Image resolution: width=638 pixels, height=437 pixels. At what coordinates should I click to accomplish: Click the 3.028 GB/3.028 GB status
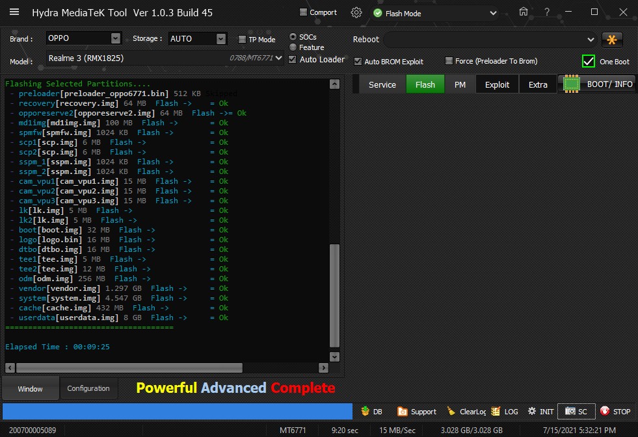click(x=472, y=430)
